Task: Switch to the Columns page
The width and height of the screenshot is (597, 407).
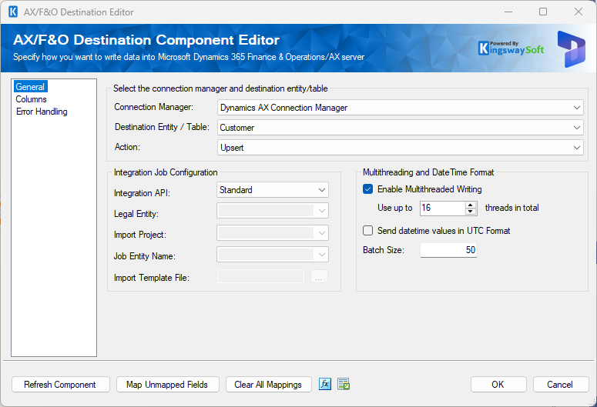Action: (32, 99)
